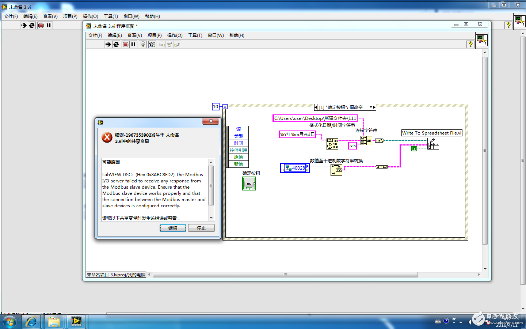Click VI icon in block diagram corner

point(481,40)
